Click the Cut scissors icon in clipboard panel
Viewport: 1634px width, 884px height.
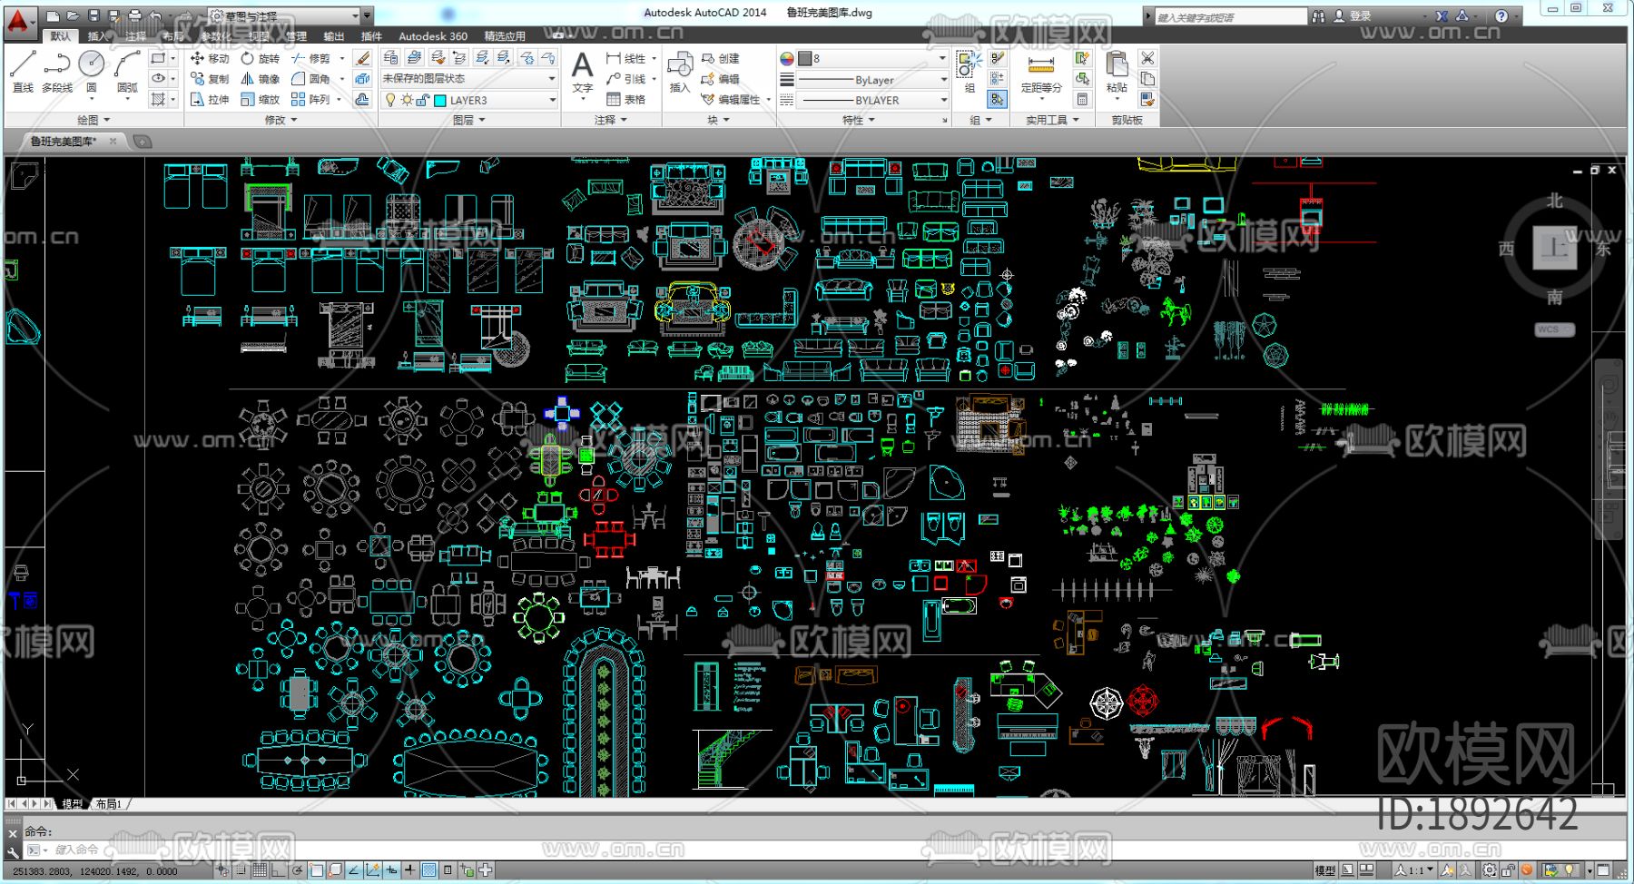point(1147,58)
